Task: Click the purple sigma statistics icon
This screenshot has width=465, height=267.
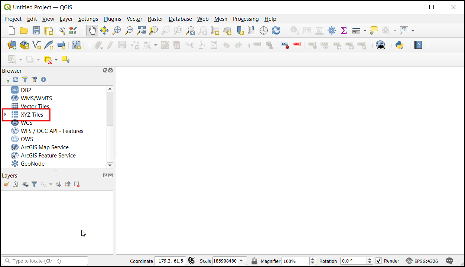Action: pyautogui.click(x=344, y=30)
